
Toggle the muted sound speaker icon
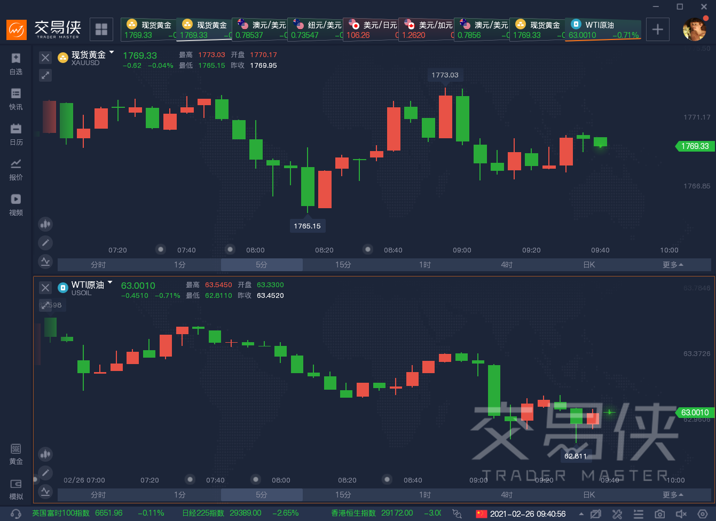(681, 514)
